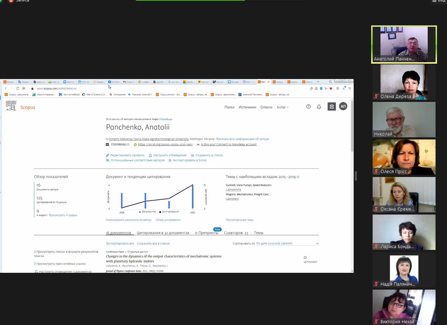Screen dimensions: 447x325
Task: Click Сохранить все в список
Action: click(153, 243)
